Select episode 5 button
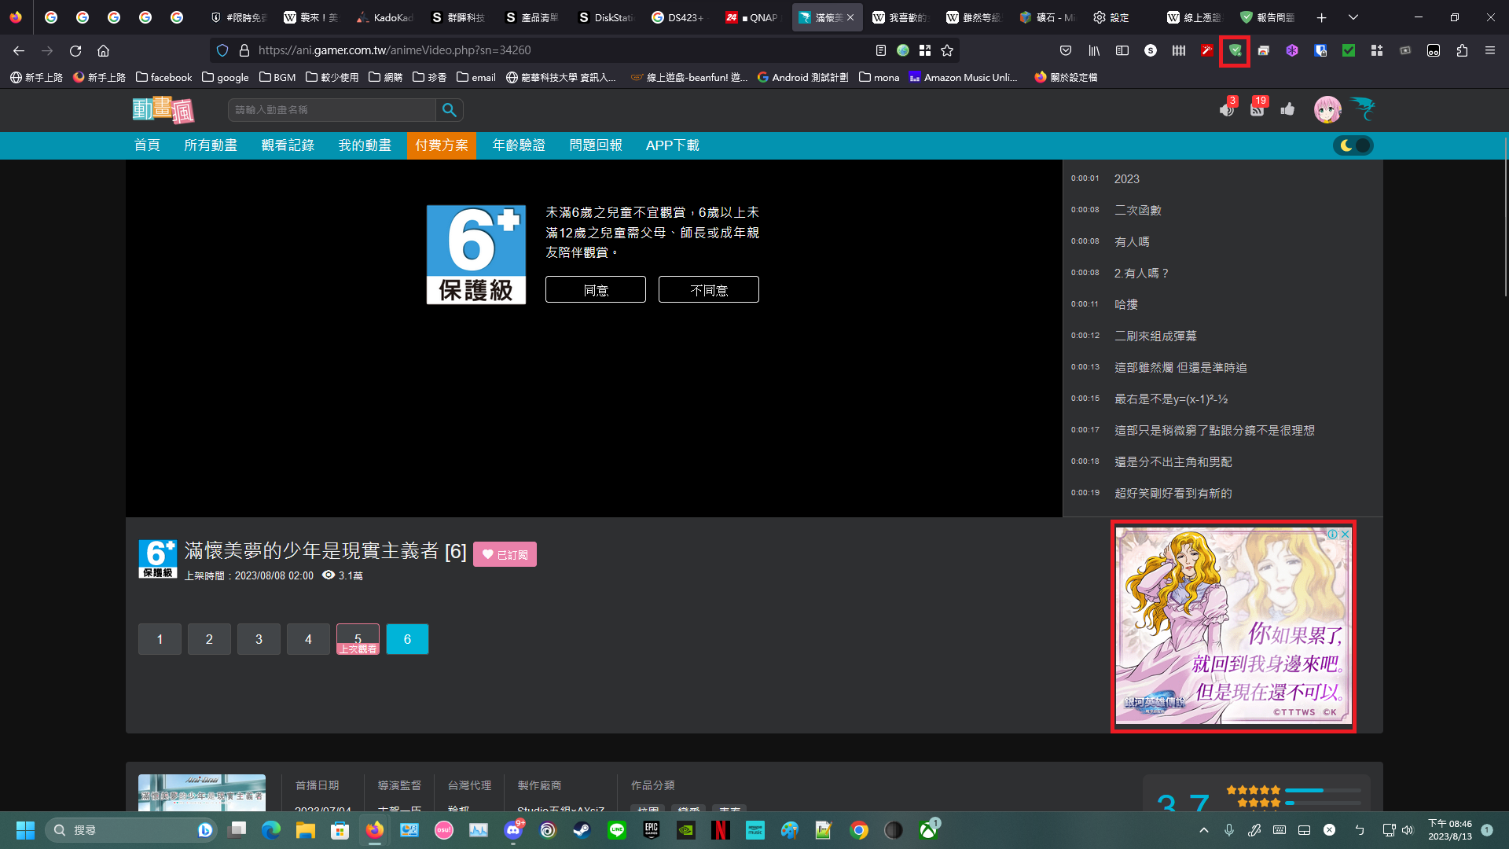1509x849 pixels. (x=358, y=638)
